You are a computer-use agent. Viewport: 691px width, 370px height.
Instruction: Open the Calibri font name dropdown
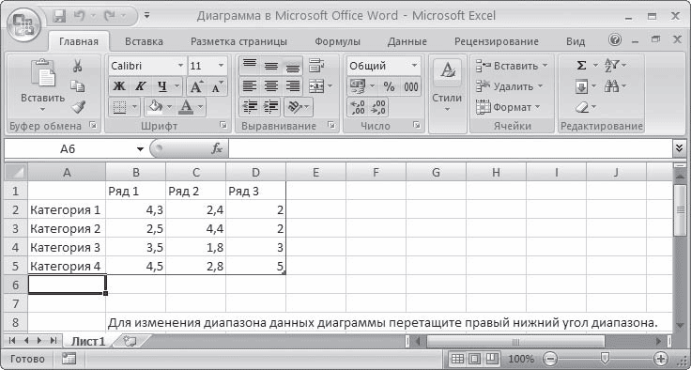[180, 66]
